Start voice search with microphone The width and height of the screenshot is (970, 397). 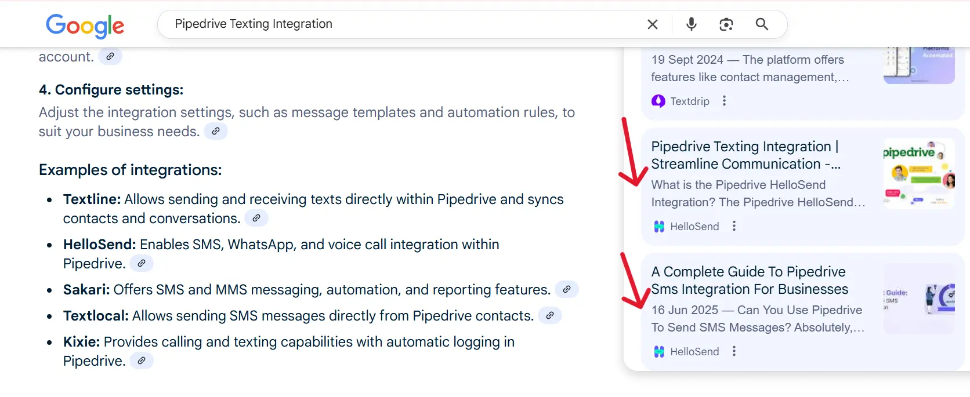click(x=691, y=24)
